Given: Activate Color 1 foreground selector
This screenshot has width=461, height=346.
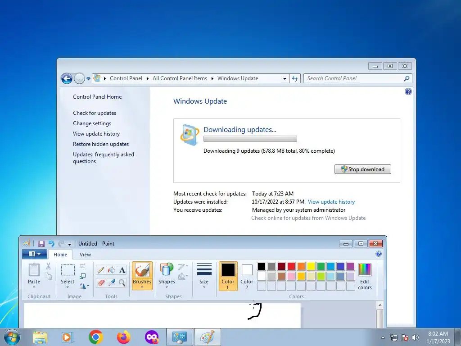Looking at the screenshot, I should (228, 276).
